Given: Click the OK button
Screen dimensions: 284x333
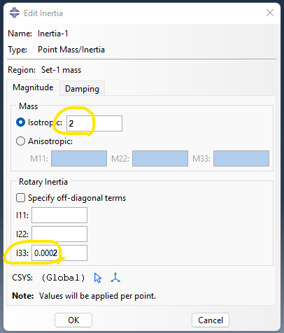Looking at the screenshot, I should (73, 320).
